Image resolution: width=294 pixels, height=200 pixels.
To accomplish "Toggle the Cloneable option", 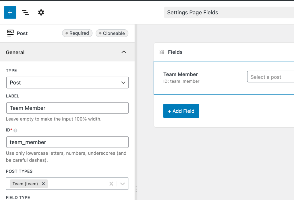I will click(112, 33).
